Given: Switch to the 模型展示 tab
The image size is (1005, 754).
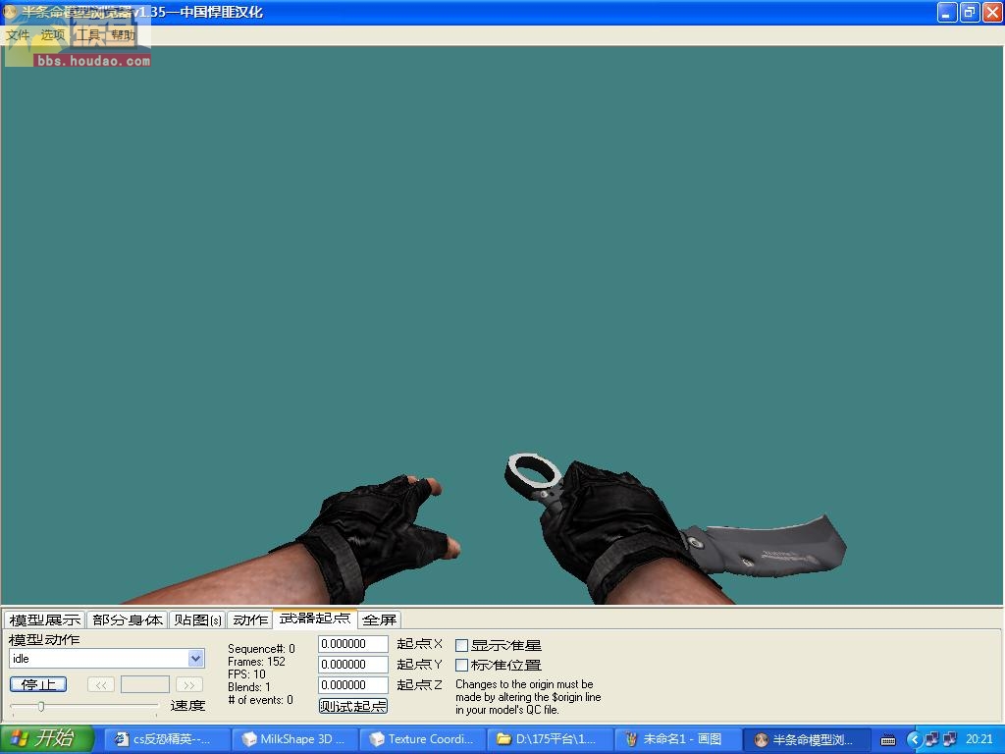Looking at the screenshot, I should [45, 620].
